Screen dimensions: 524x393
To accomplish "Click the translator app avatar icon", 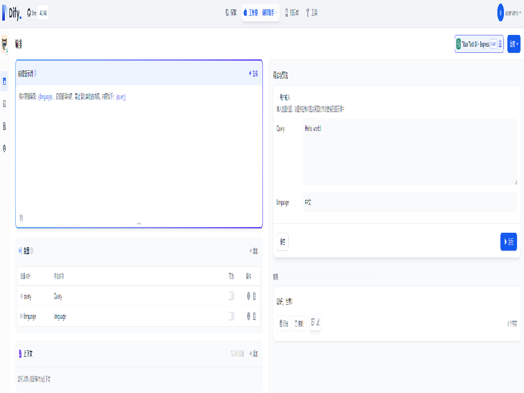I will 4,44.
